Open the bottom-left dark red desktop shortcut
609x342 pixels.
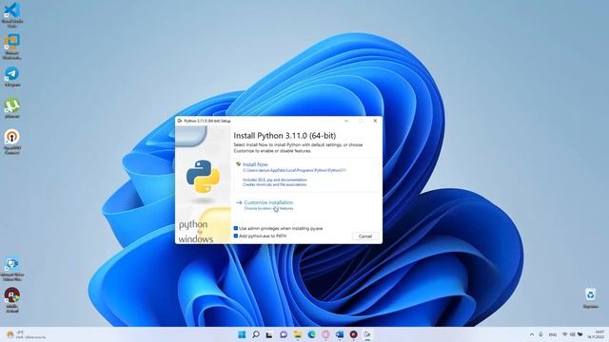[x=12, y=300]
